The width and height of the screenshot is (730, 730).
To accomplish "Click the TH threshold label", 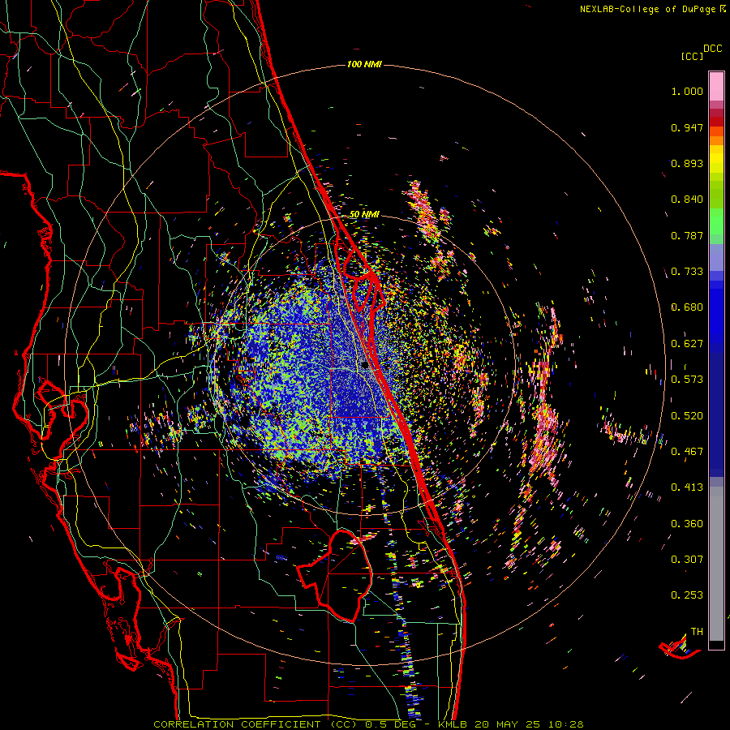I will click(x=697, y=632).
